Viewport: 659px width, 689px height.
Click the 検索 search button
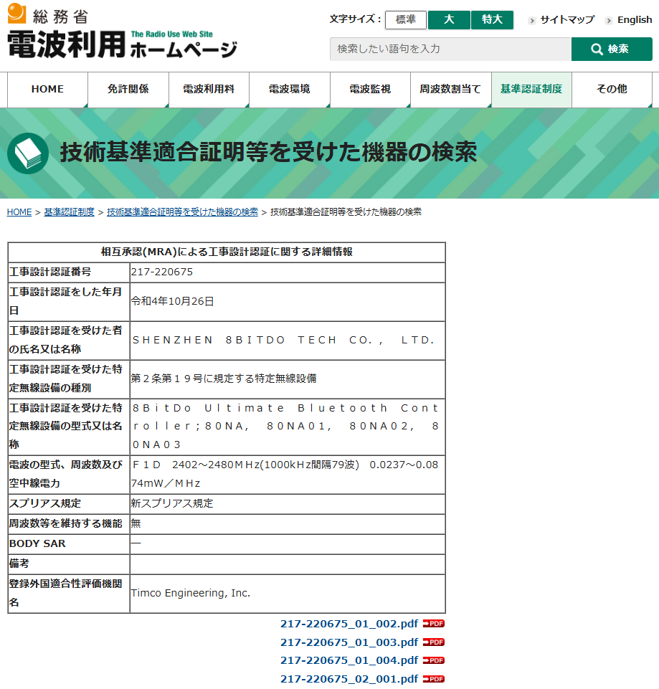pyautogui.click(x=612, y=49)
